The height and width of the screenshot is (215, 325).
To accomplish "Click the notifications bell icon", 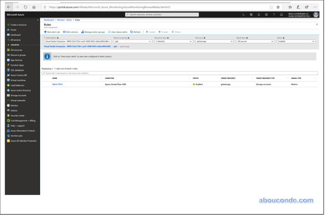I will click(259, 15).
